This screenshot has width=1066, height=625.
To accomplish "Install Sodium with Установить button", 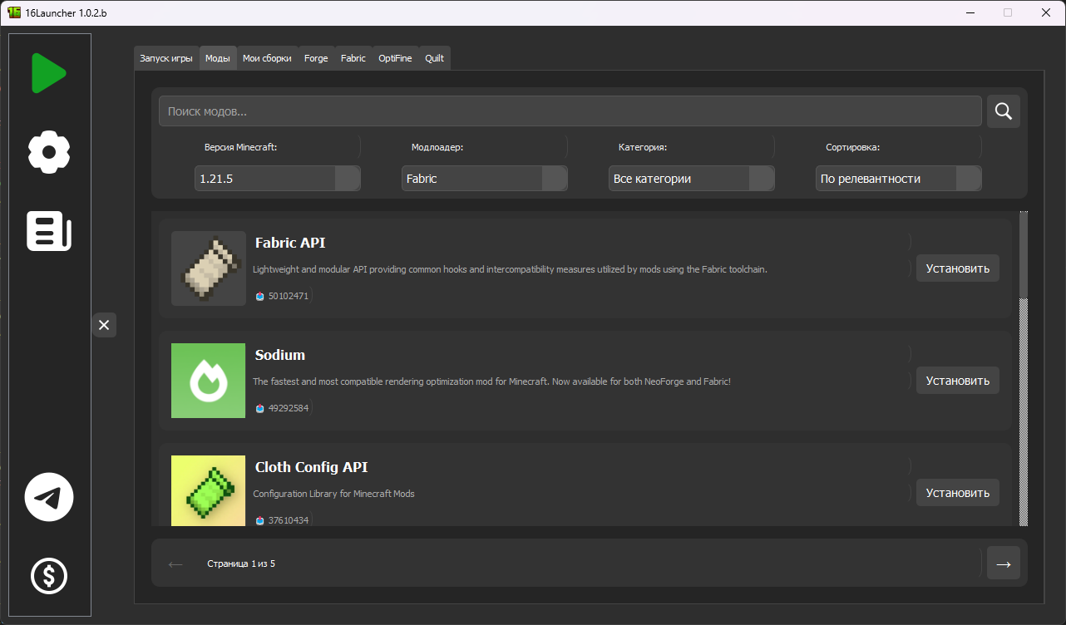I will tap(958, 381).
